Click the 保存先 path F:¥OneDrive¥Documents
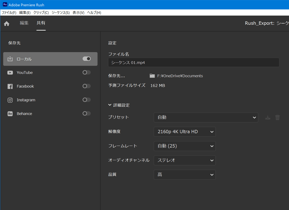This screenshot has height=210, width=289. click(x=180, y=76)
